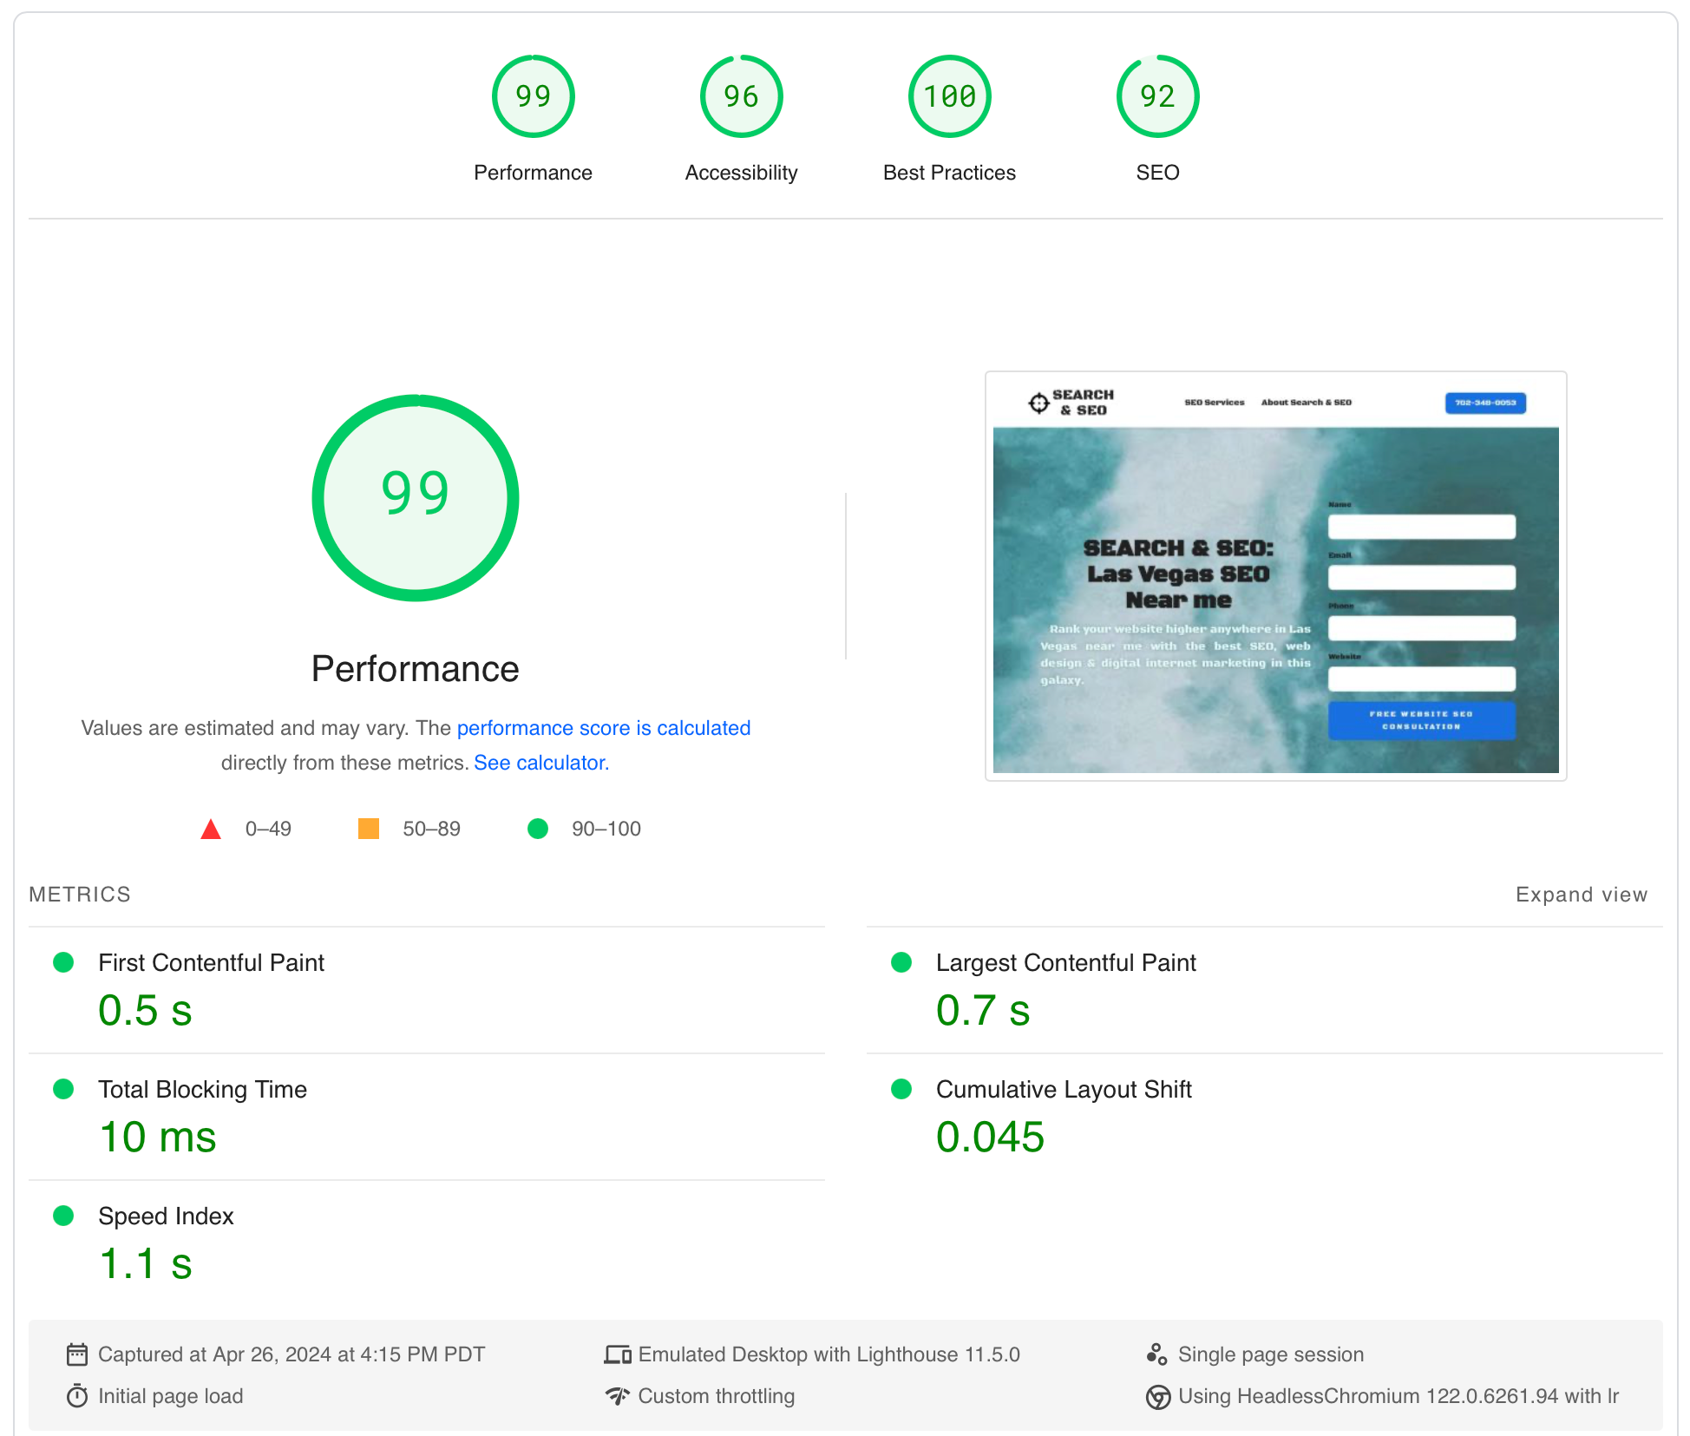1690x1436 pixels.
Task: Click the Largest Contentful Paint metric label
Action: [1065, 962]
